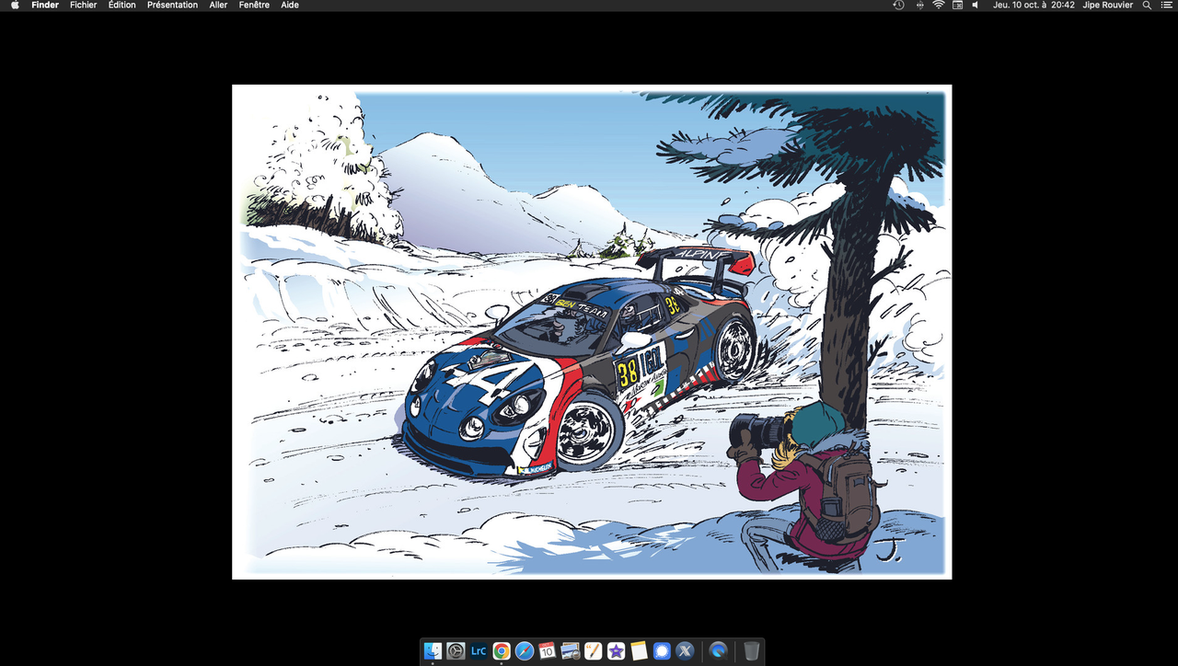1178x666 pixels.
Task: Open the Notes app in dock
Action: pos(639,651)
